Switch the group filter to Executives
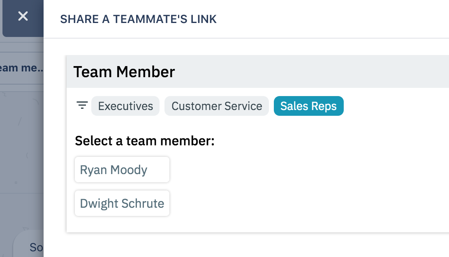 coord(125,106)
